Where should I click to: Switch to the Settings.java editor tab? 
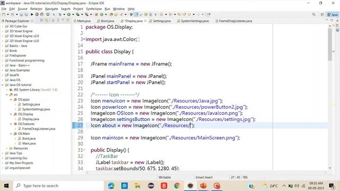pos(160,21)
